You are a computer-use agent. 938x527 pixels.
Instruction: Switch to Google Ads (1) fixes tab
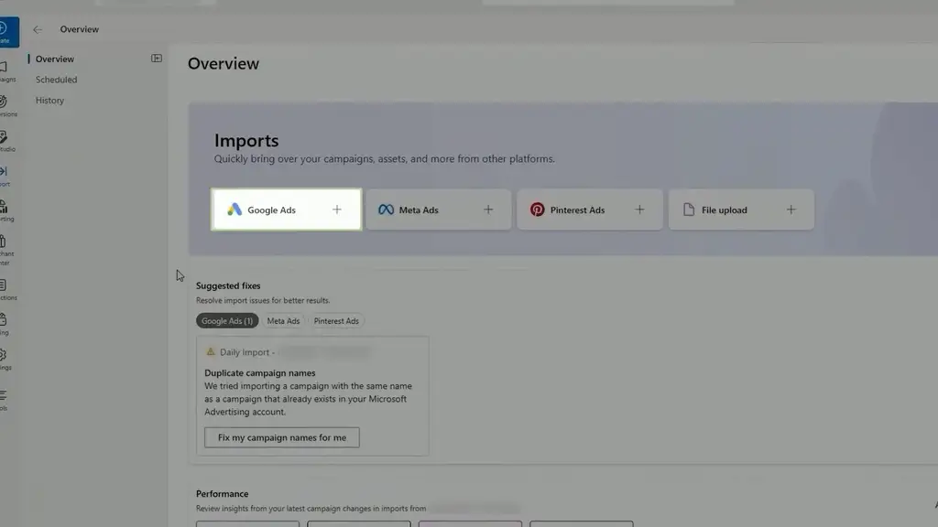(227, 321)
